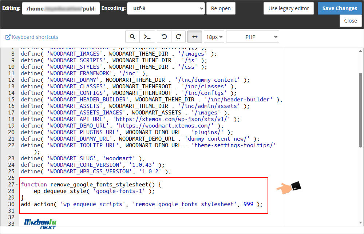Image resolution: width=364 pixels, height=234 pixels.
Task: Switch to Use legacy editor
Action: click(289, 8)
